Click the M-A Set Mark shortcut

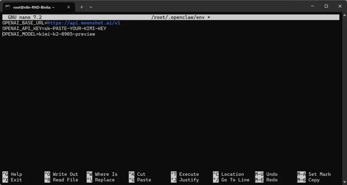314,174
